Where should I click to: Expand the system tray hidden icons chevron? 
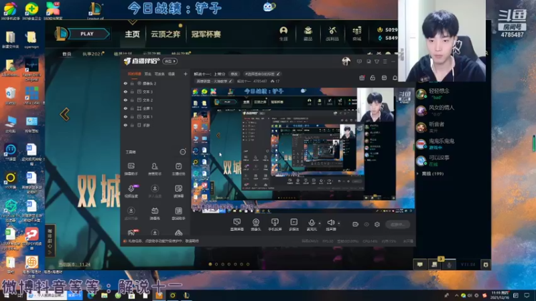(456, 295)
